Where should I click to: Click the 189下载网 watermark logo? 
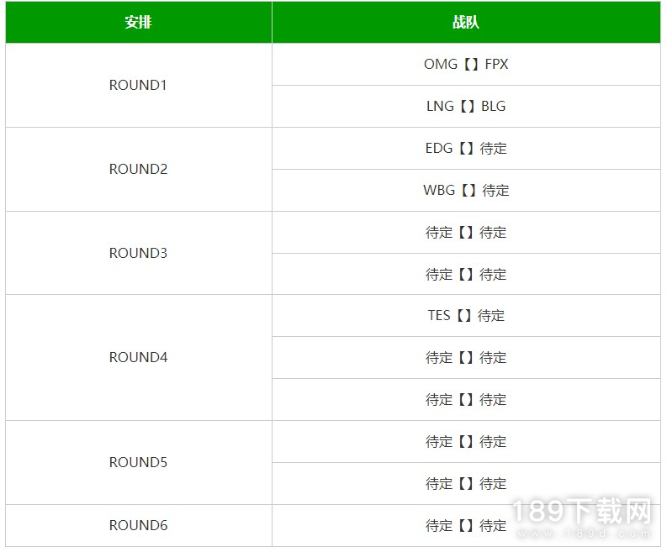(x=583, y=517)
